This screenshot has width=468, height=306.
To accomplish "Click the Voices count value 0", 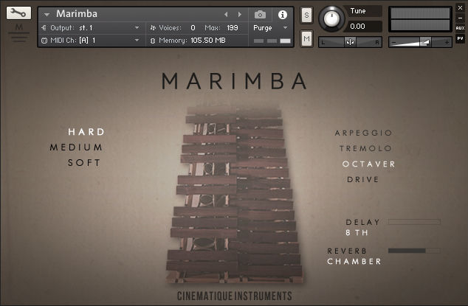I will (193, 28).
